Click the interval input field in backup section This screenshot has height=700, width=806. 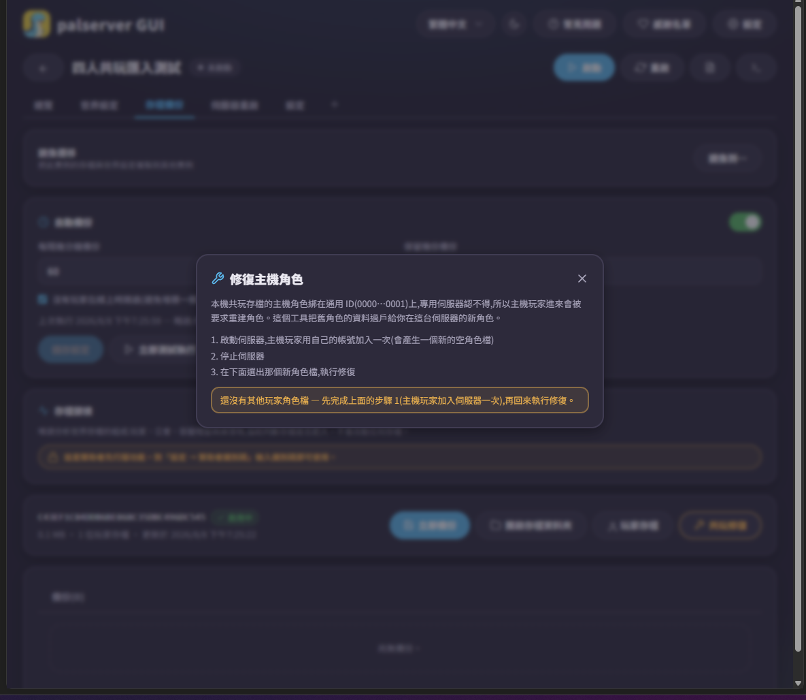(x=118, y=271)
